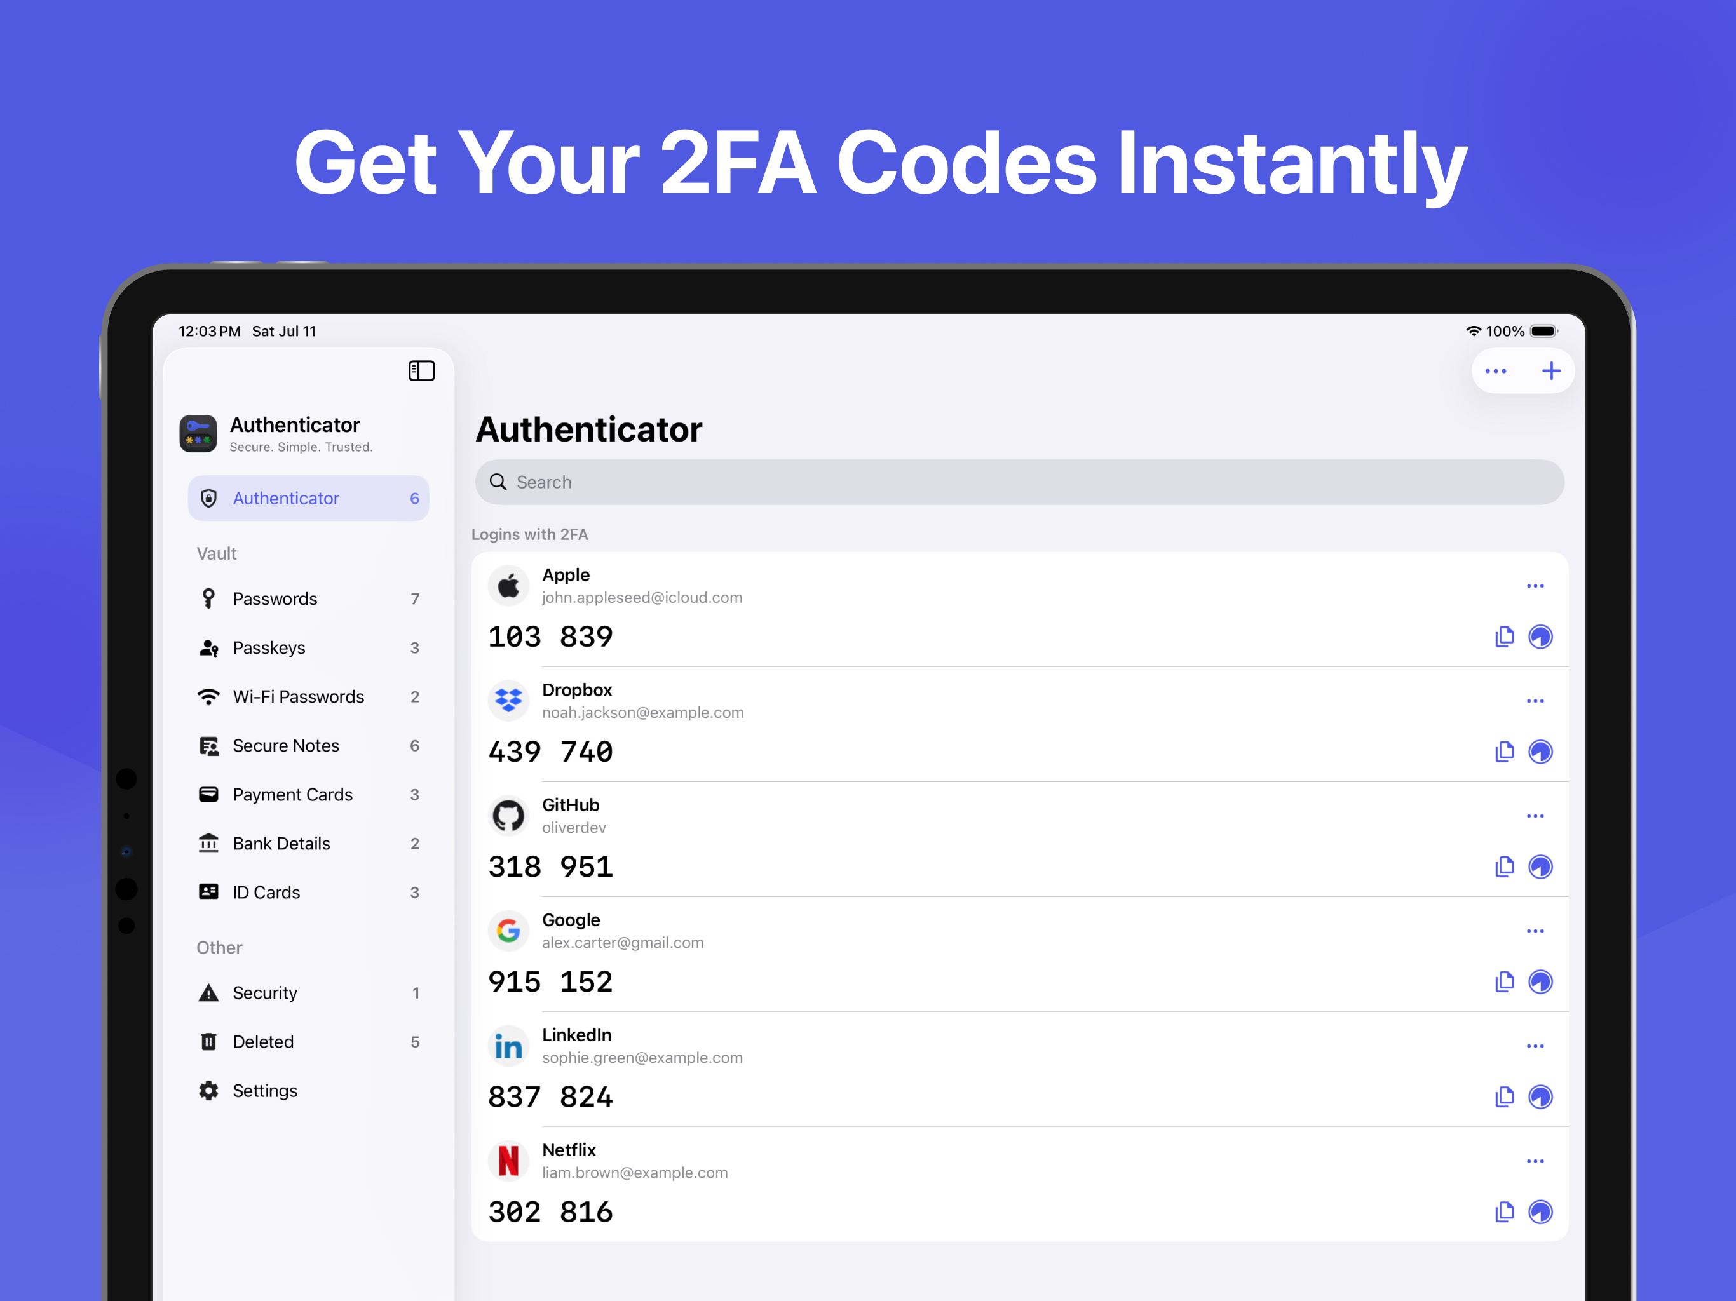The image size is (1736, 1301).
Task: Select the GitHub code 318 951
Action: point(550,866)
